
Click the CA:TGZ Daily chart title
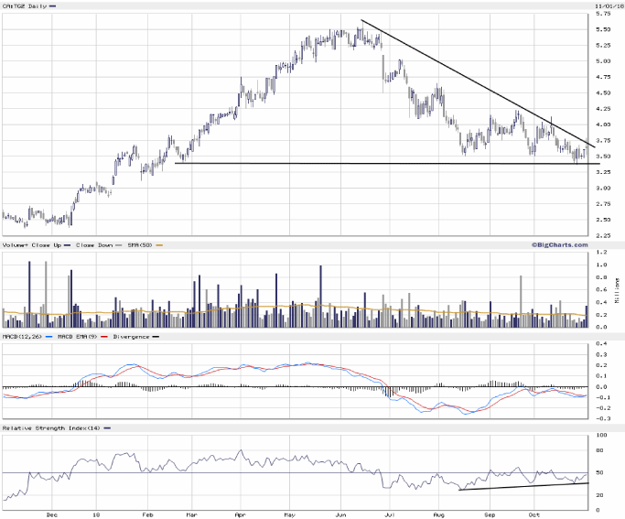[x=25, y=5]
